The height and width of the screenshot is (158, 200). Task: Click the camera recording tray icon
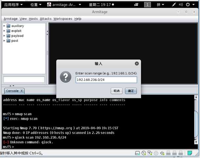point(136,5)
